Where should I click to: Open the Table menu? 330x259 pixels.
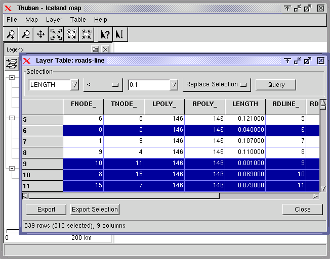tap(78, 20)
